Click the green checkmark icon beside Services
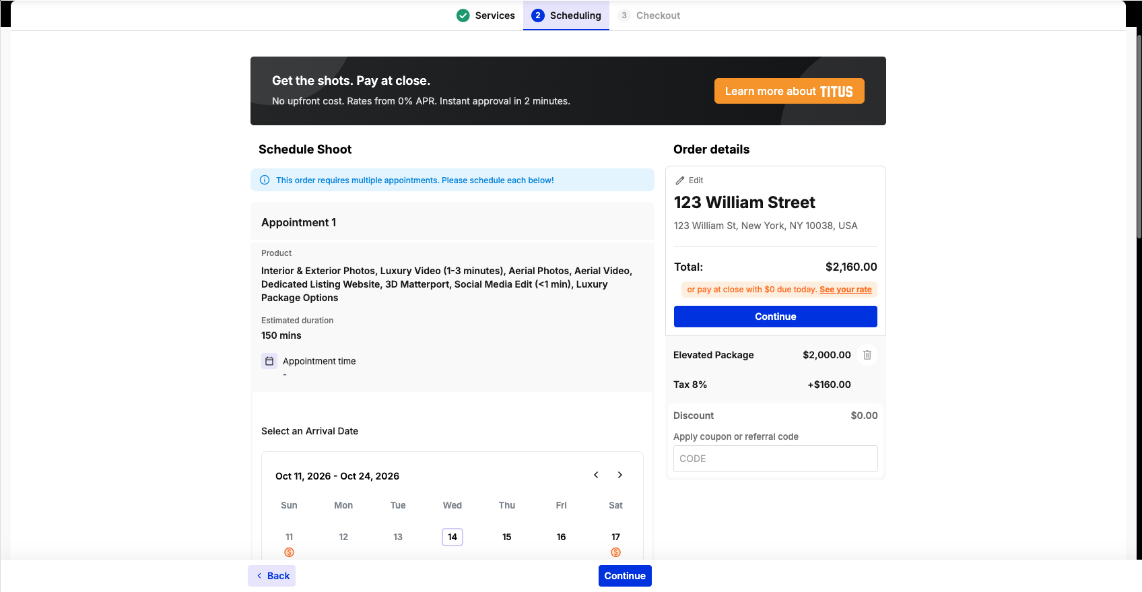 pos(463,15)
